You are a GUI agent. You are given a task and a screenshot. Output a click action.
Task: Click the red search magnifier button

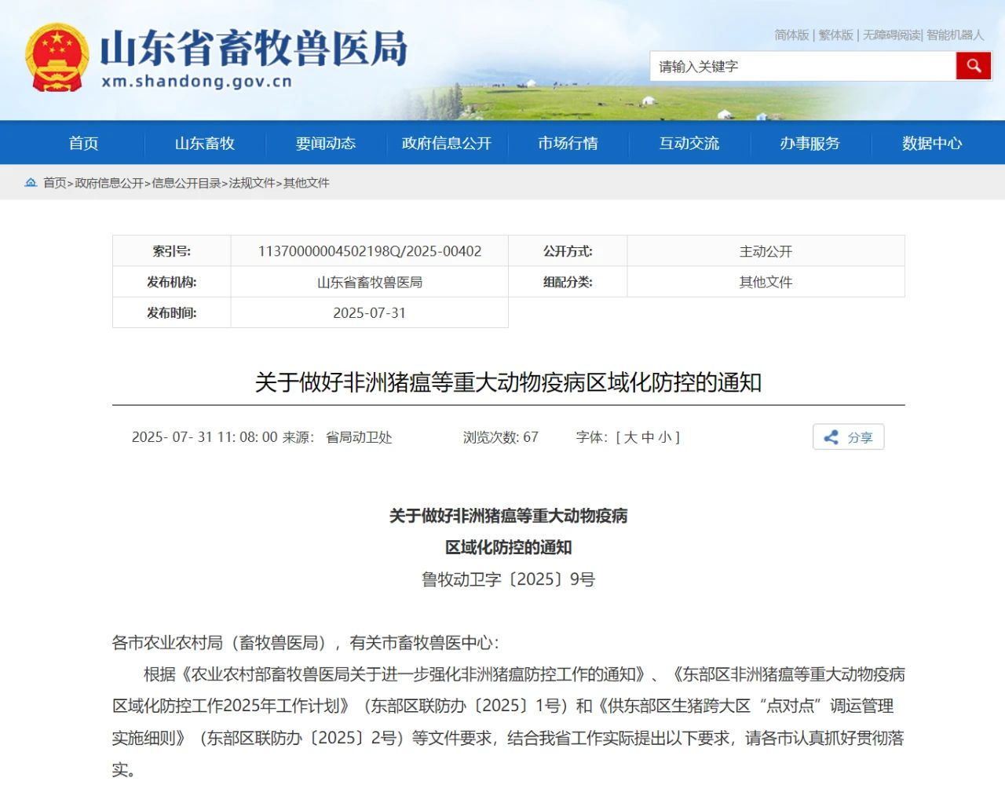click(974, 66)
